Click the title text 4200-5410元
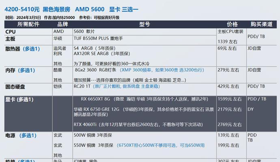 pyautogui.click(x=22, y=9)
